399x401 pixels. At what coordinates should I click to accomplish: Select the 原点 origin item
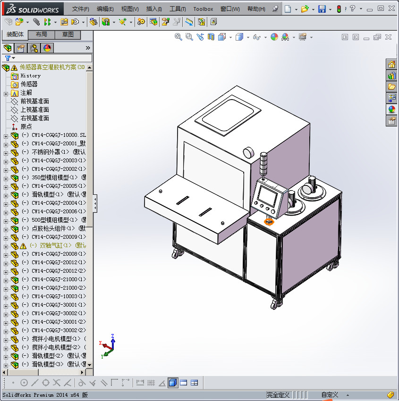pos(26,126)
